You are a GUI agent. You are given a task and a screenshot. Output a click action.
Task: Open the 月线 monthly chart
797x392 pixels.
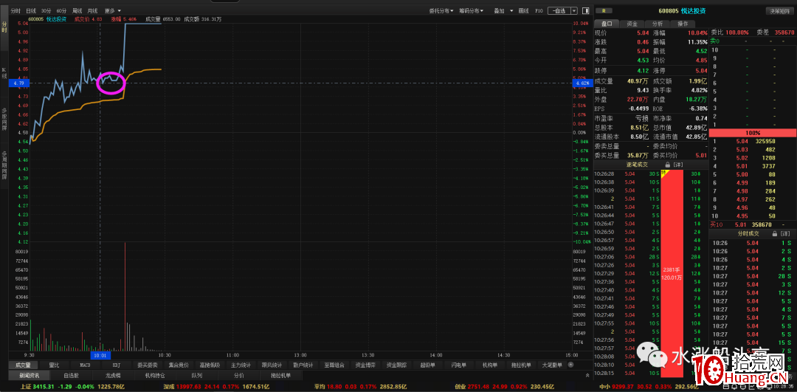(92, 10)
